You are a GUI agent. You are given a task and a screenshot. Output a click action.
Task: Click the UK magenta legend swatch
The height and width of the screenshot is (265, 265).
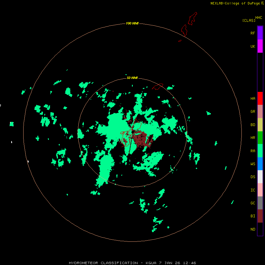pyautogui.click(x=260, y=46)
